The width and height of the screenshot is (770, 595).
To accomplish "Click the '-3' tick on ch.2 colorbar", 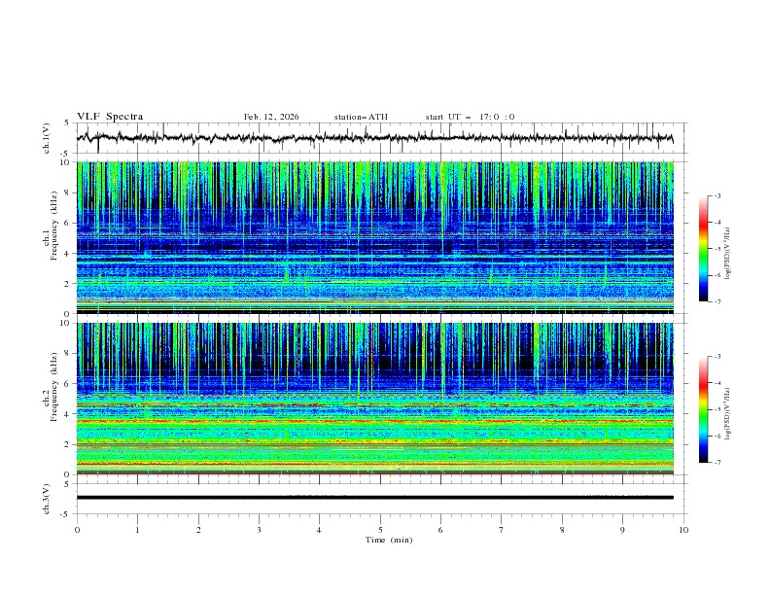I will (717, 357).
